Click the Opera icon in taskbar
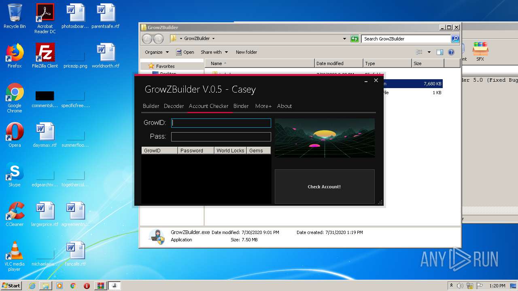This screenshot has height=291, width=518. 87,286
